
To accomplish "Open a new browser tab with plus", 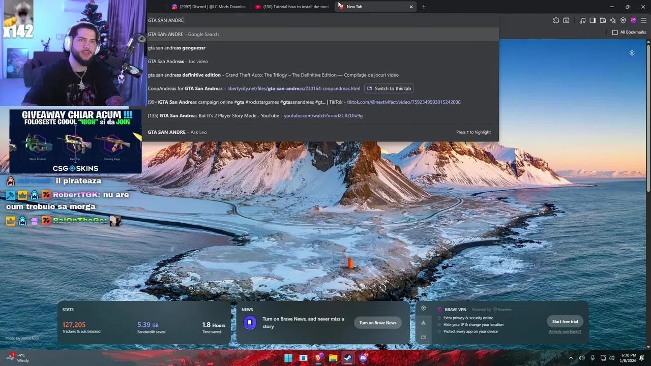I will coord(424,7).
